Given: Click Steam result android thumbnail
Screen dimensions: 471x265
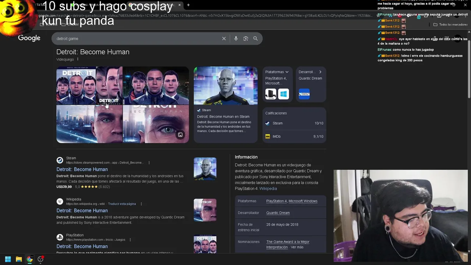Looking at the screenshot, I should pos(205,169).
